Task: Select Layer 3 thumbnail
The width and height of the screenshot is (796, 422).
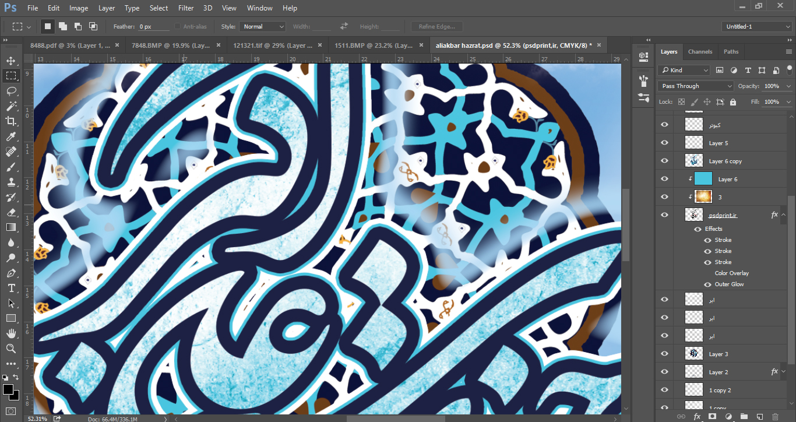Action: coord(693,354)
